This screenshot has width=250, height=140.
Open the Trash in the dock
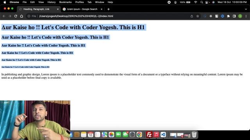(x=194, y=135)
